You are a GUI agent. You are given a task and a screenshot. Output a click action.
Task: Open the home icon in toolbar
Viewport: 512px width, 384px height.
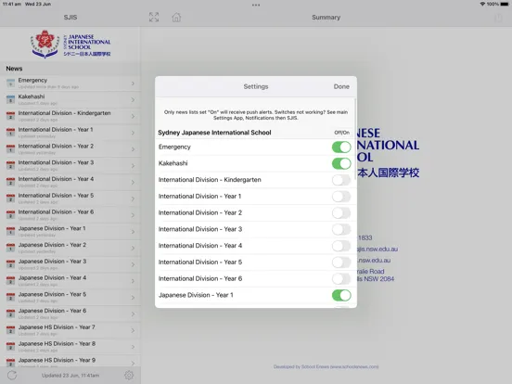[x=176, y=18]
